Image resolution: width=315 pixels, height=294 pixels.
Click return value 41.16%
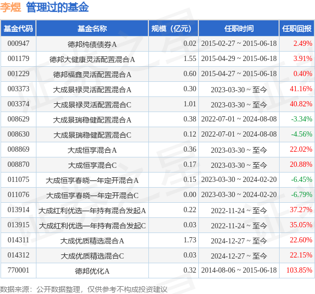click(x=301, y=89)
